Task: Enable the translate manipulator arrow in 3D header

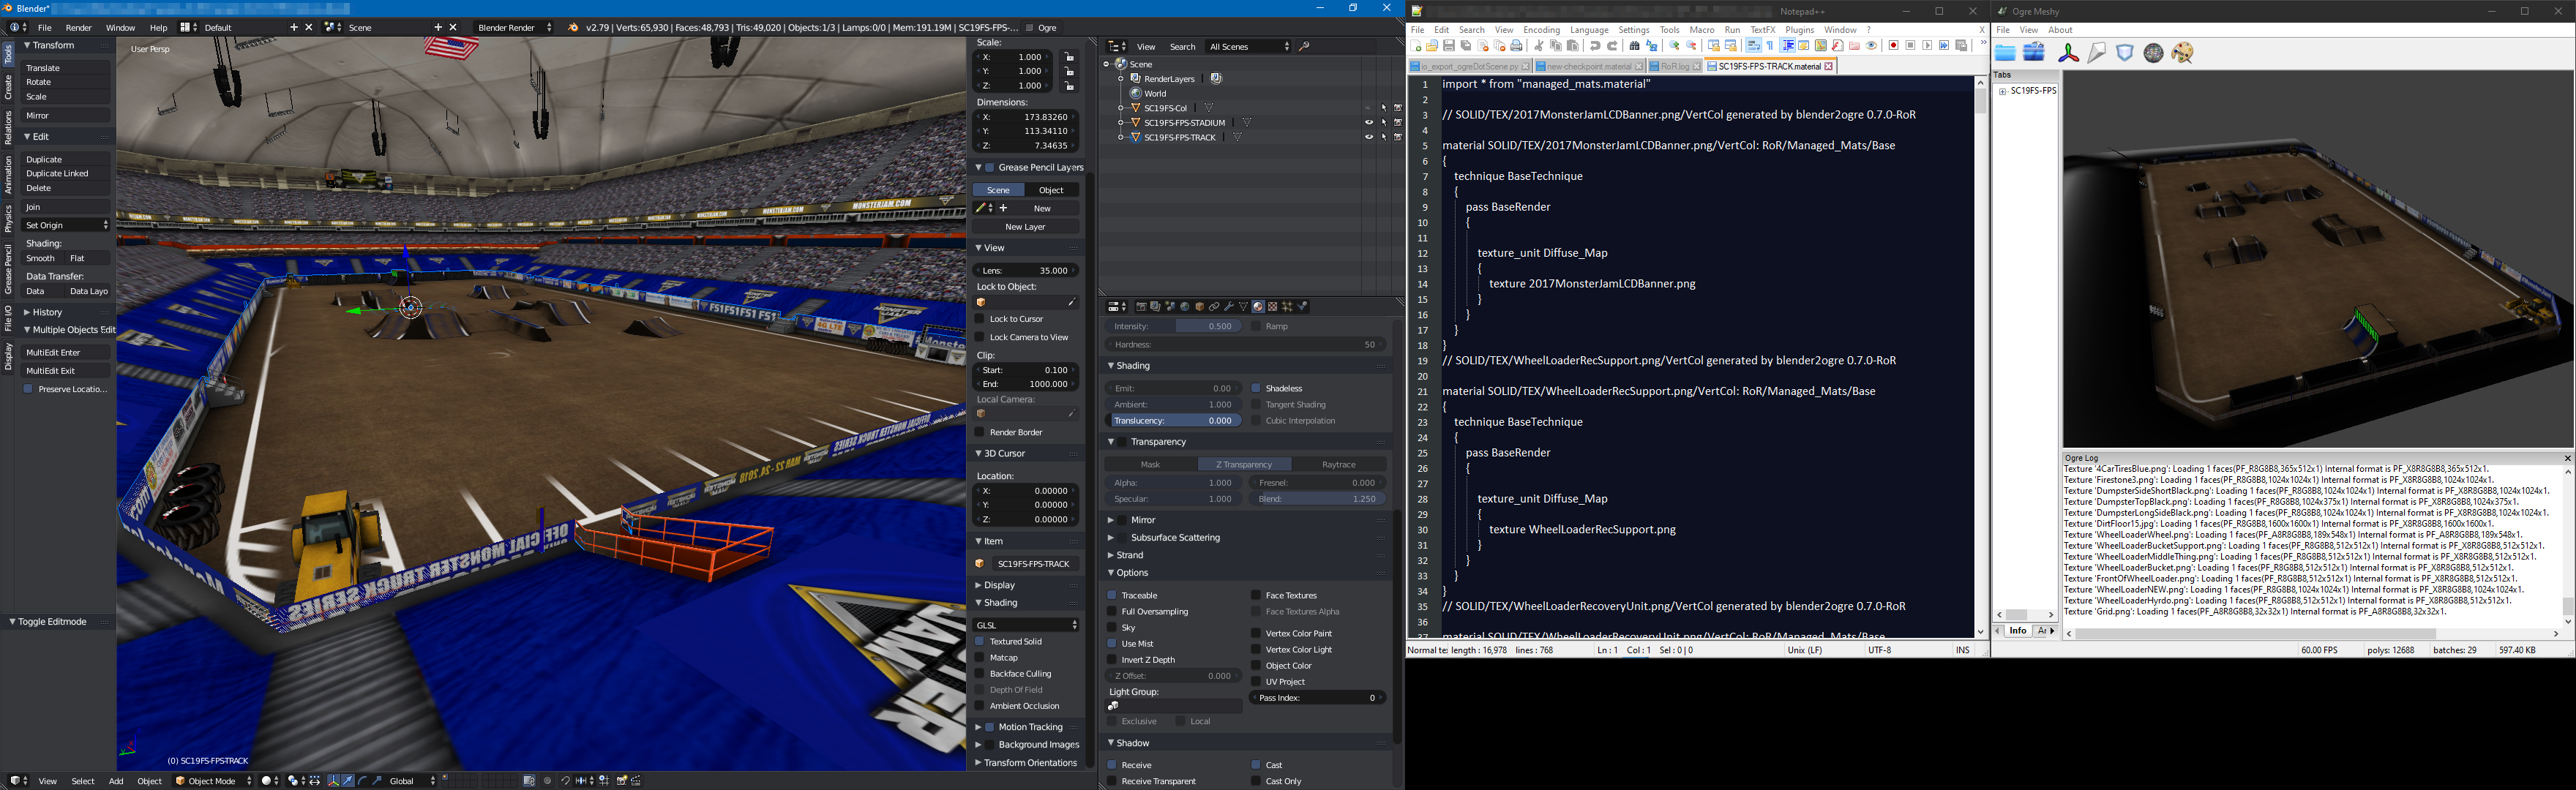Action: [348, 781]
